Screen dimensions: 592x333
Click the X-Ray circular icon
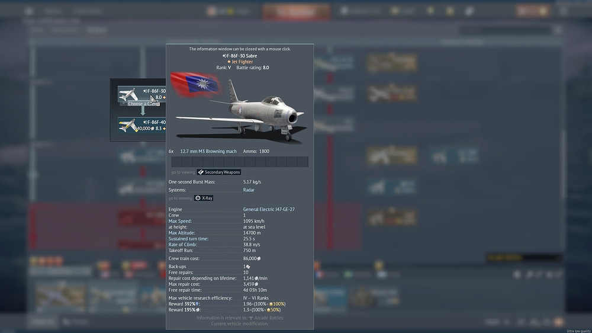(198, 198)
